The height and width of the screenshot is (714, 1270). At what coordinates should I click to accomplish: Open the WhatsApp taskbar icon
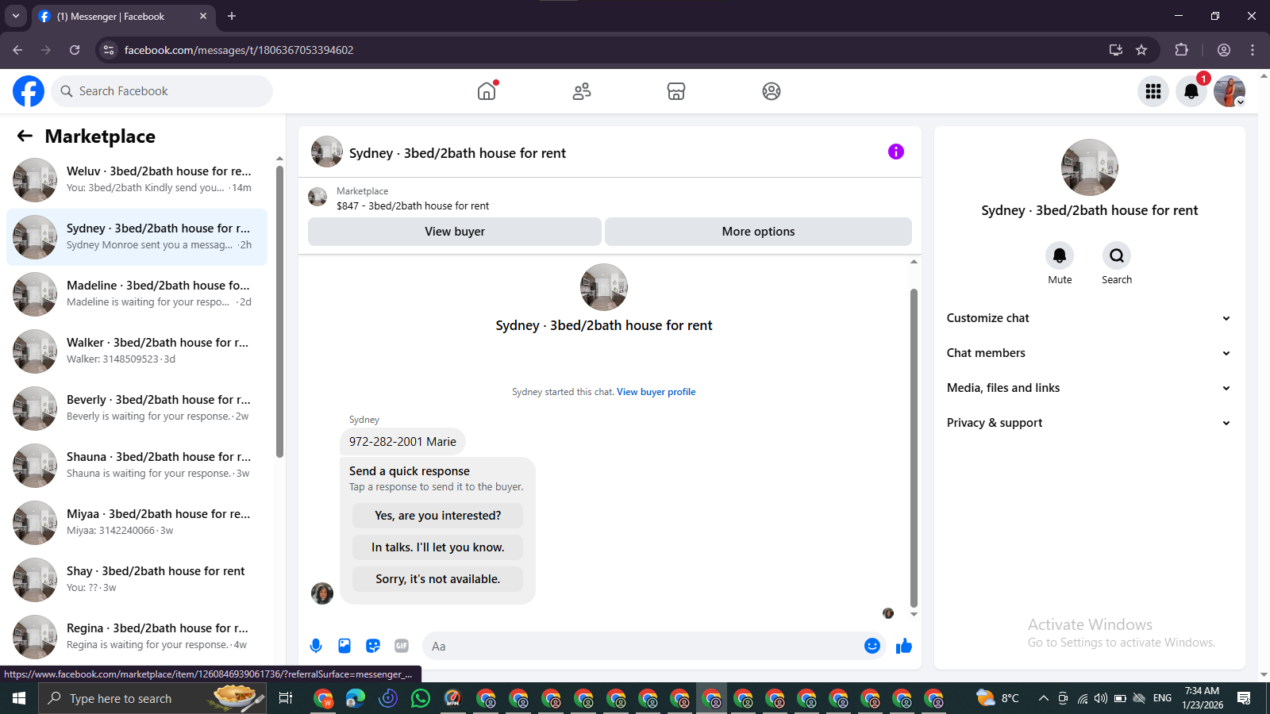[421, 698]
